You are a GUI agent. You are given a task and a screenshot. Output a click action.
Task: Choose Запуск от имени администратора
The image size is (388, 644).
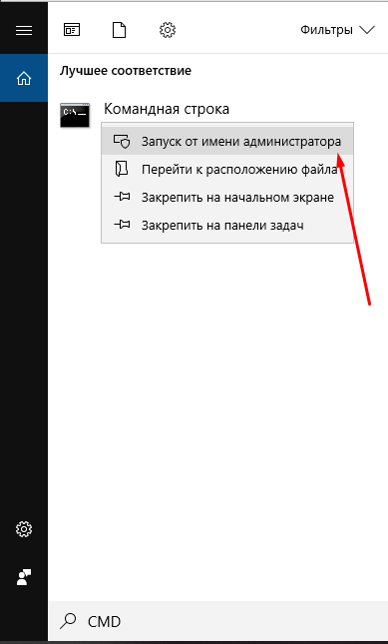[227, 142]
